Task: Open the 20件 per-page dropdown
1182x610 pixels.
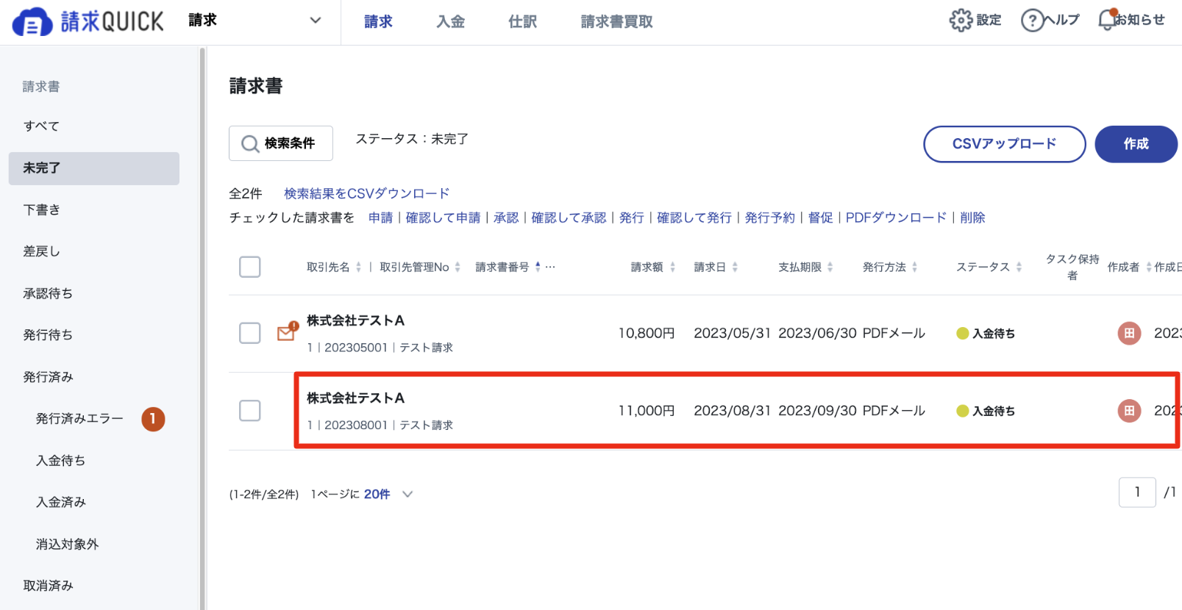Action: [388, 494]
